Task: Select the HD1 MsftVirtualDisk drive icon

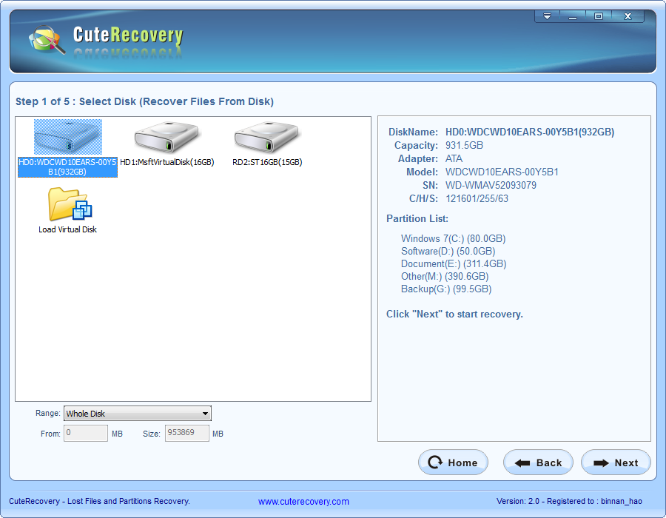Action: coord(167,137)
